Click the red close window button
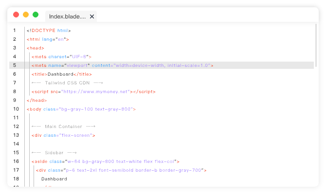Viewport: 326px width, 194px height. pyautogui.click(x=16, y=15)
